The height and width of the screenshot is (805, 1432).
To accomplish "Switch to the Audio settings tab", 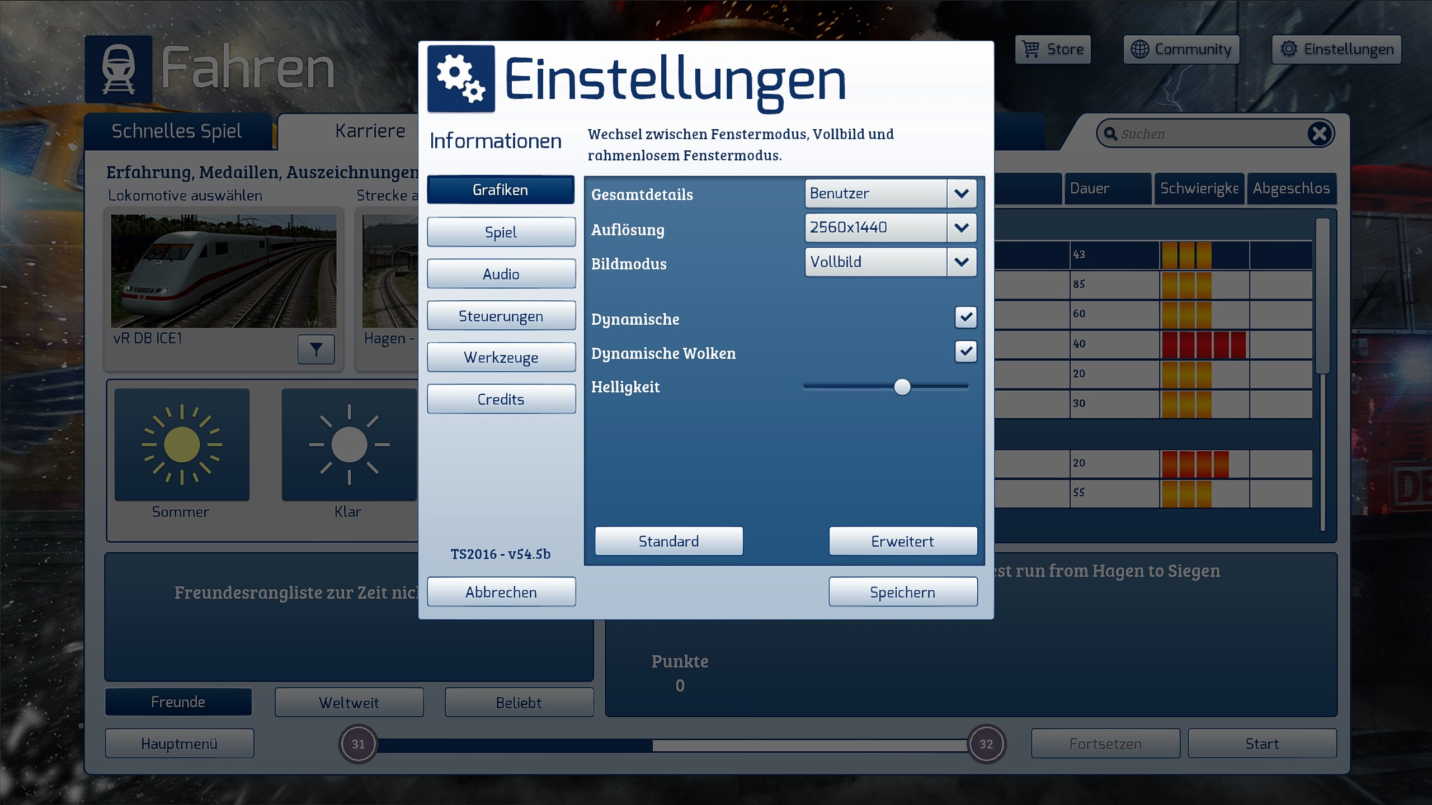I will point(501,274).
